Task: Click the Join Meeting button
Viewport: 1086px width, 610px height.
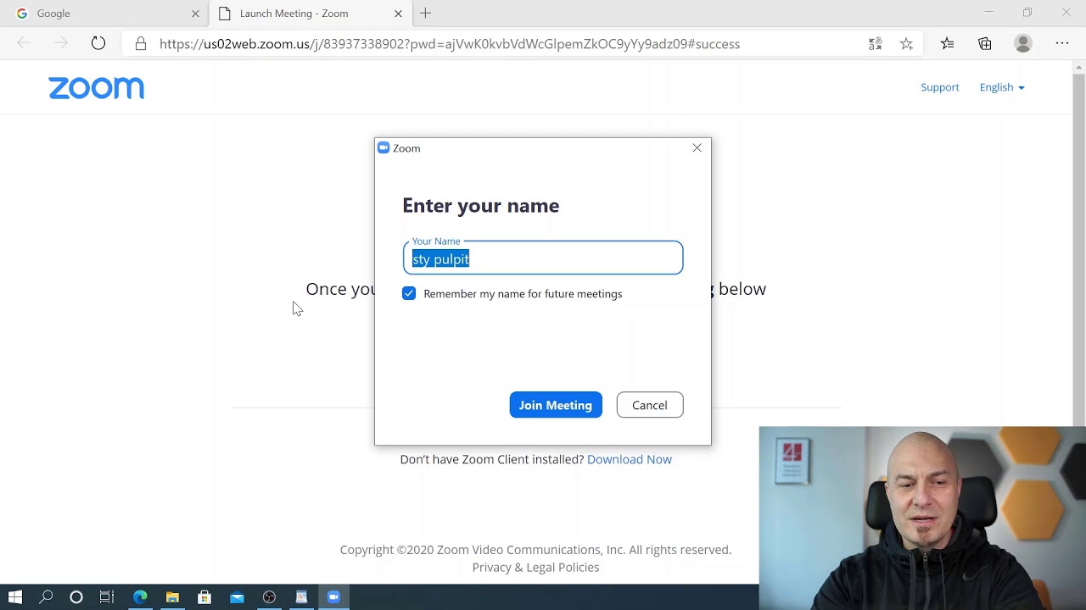Action: (556, 405)
